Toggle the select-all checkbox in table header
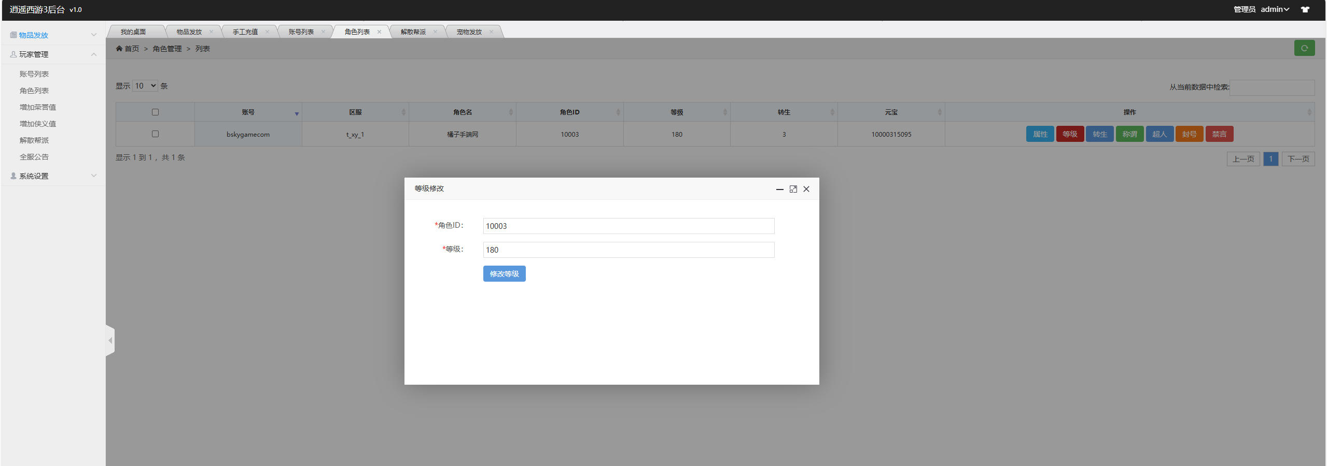This screenshot has width=1327, height=466. (x=155, y=112)
